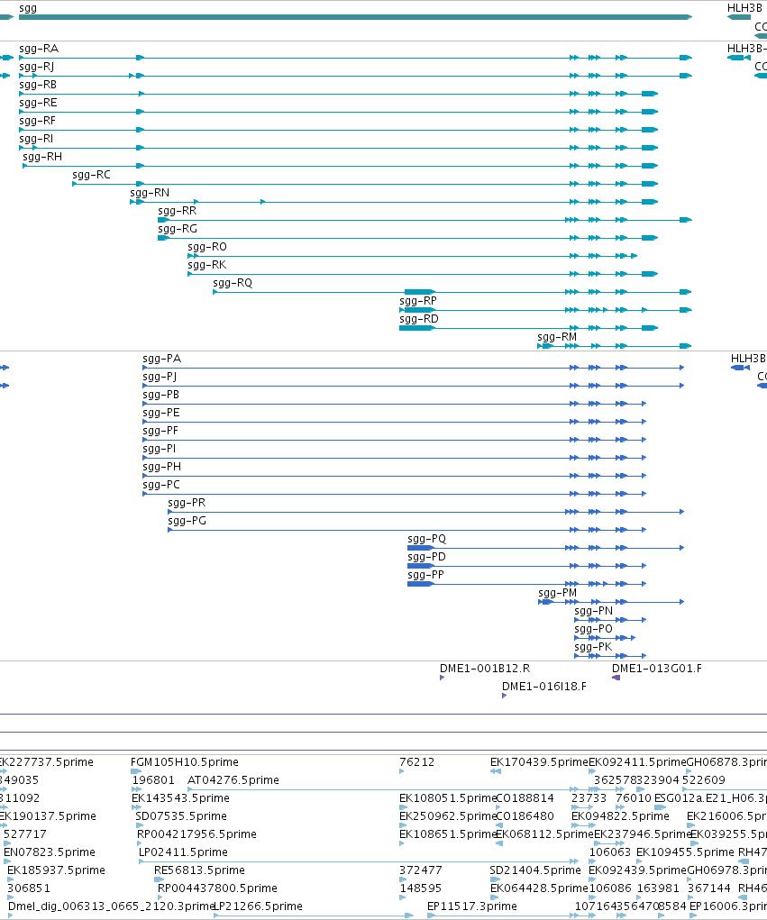Click the FGM105H10.5prime EST label
Screen dimensions: 767x920
pyautogui.click(x=185, y=762)
